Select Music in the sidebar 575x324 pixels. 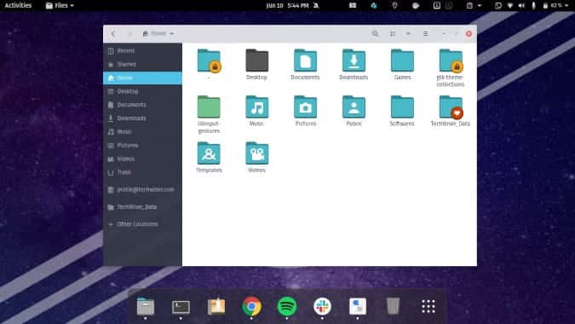tap(142, 131)
